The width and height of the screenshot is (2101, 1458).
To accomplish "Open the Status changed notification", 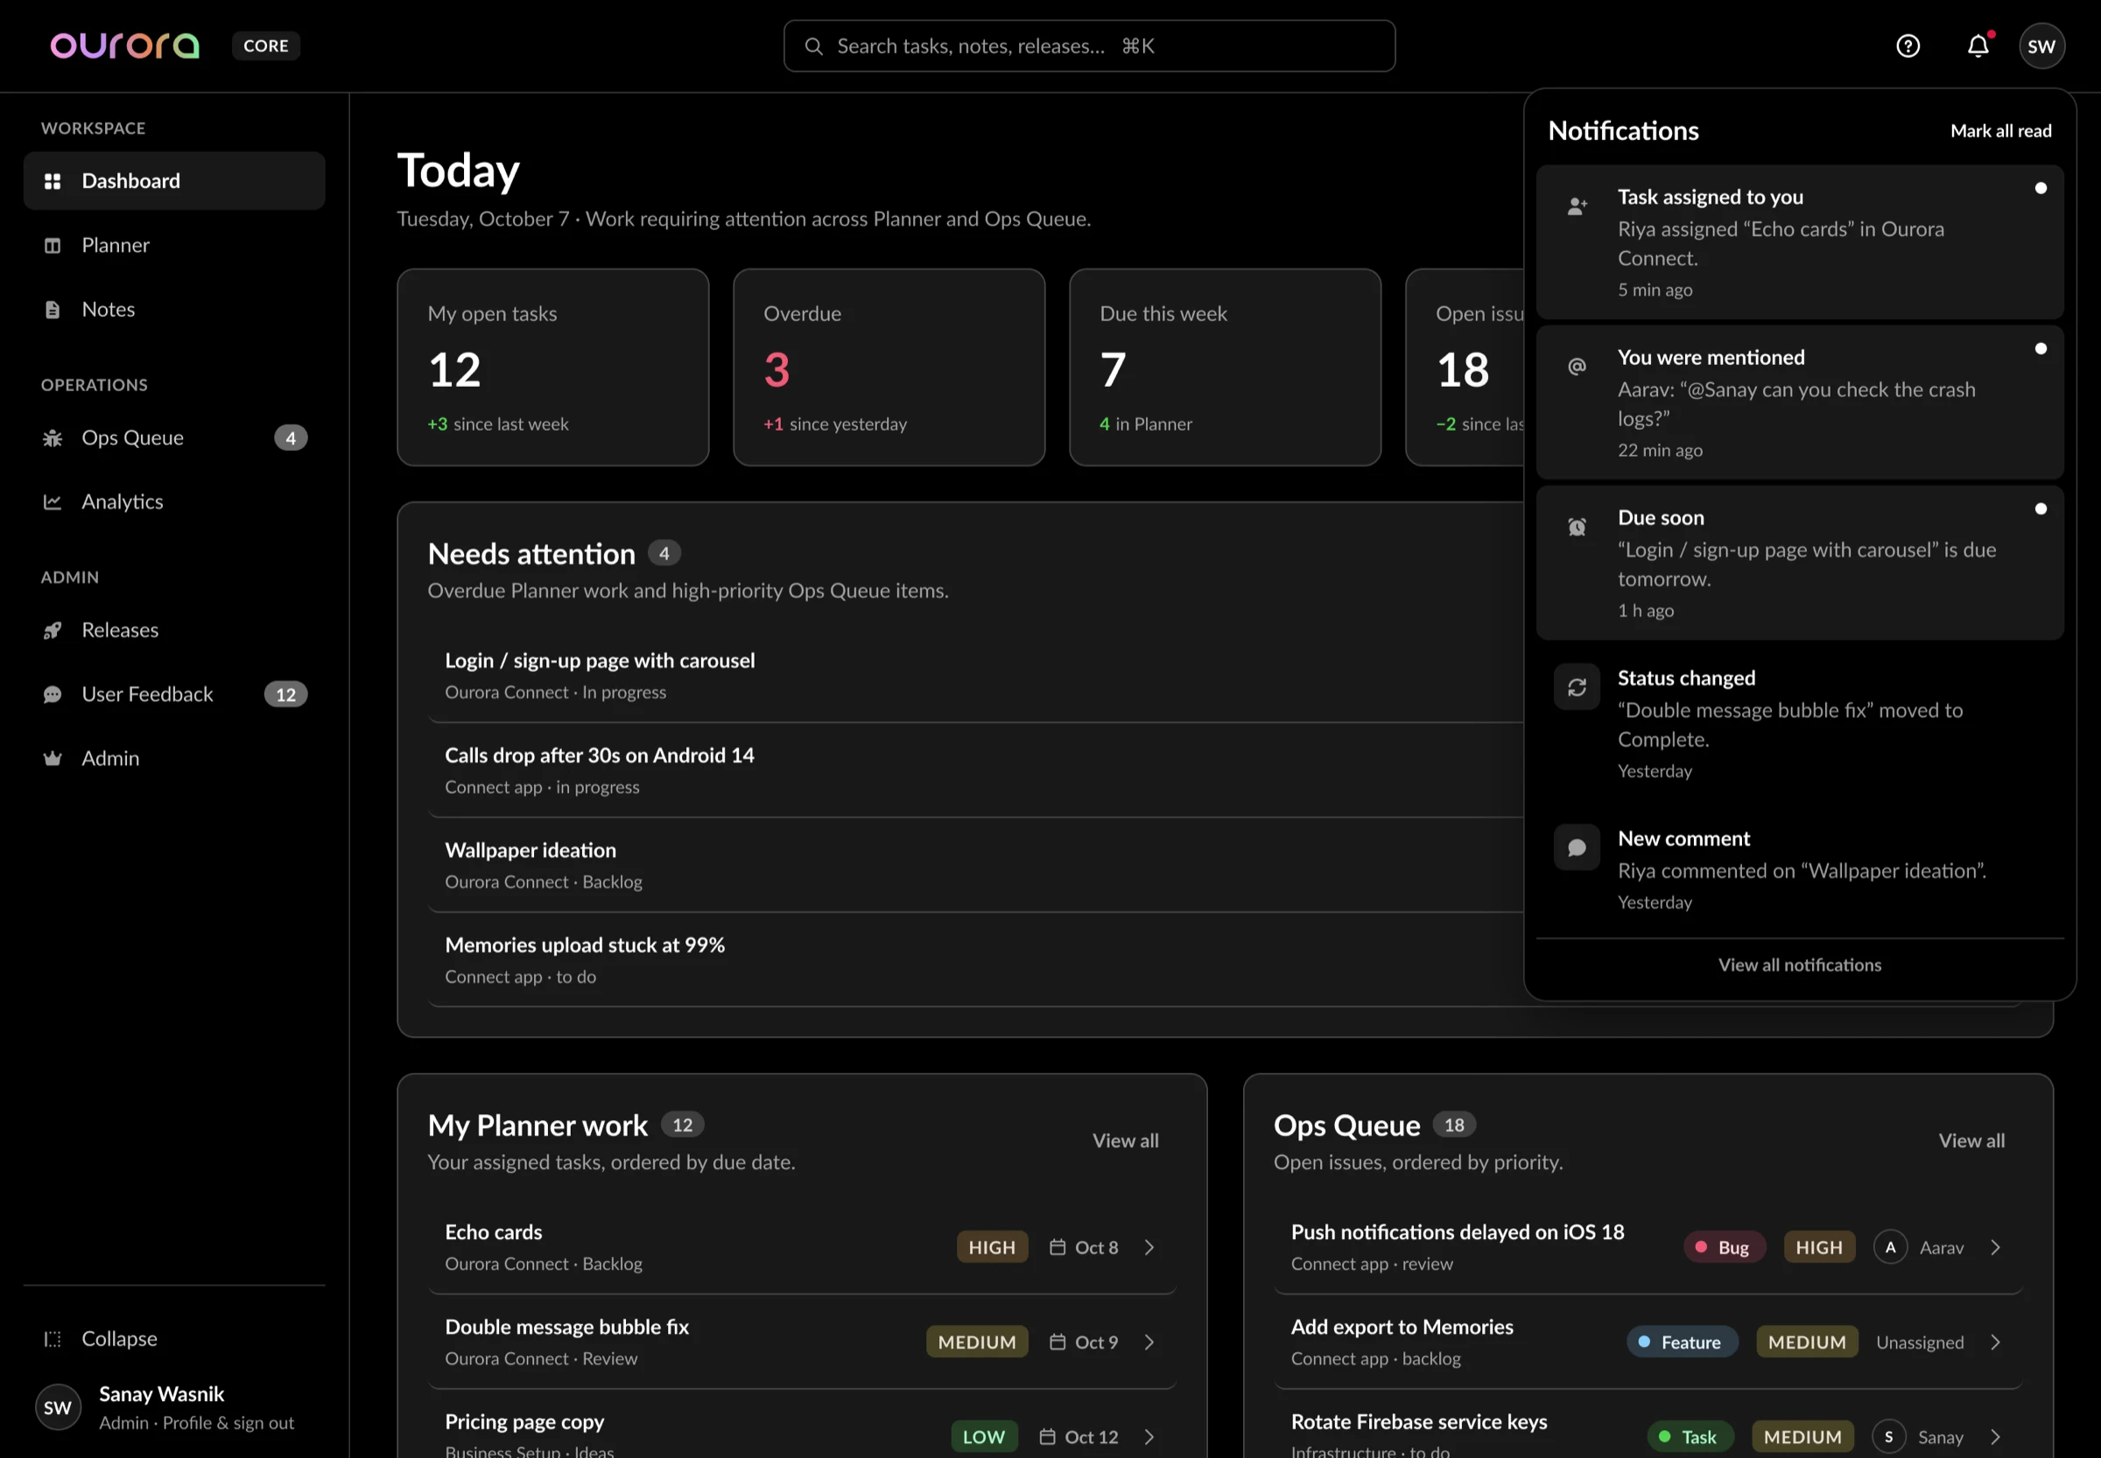I will click(1800, 723).
